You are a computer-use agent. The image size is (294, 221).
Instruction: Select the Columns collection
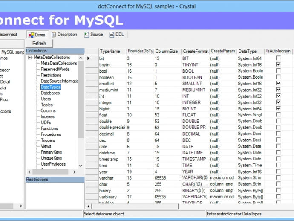[x=48, y=111]
